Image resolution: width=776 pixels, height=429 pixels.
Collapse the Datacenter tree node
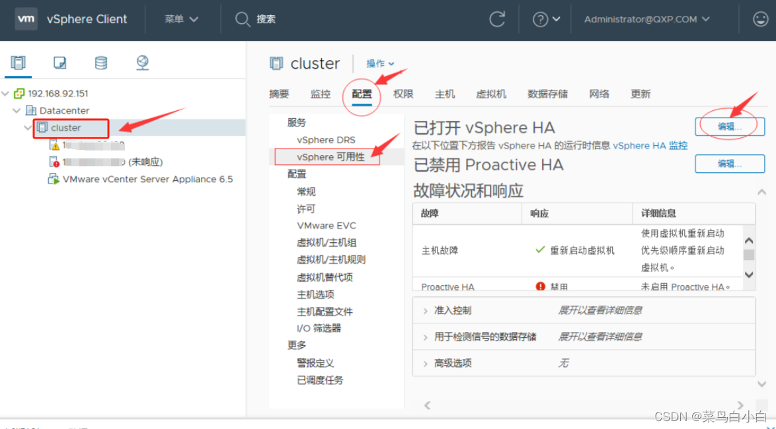point(17,110)
